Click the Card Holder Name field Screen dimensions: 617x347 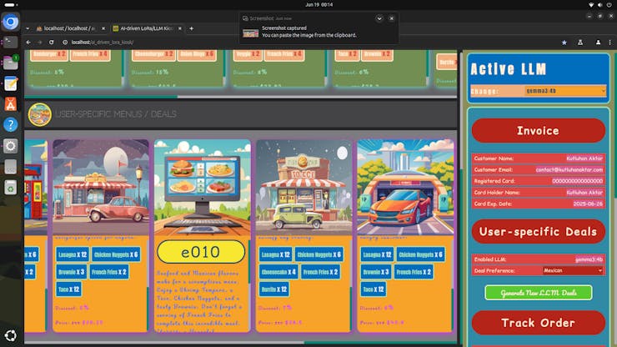(x=539, y=193)
